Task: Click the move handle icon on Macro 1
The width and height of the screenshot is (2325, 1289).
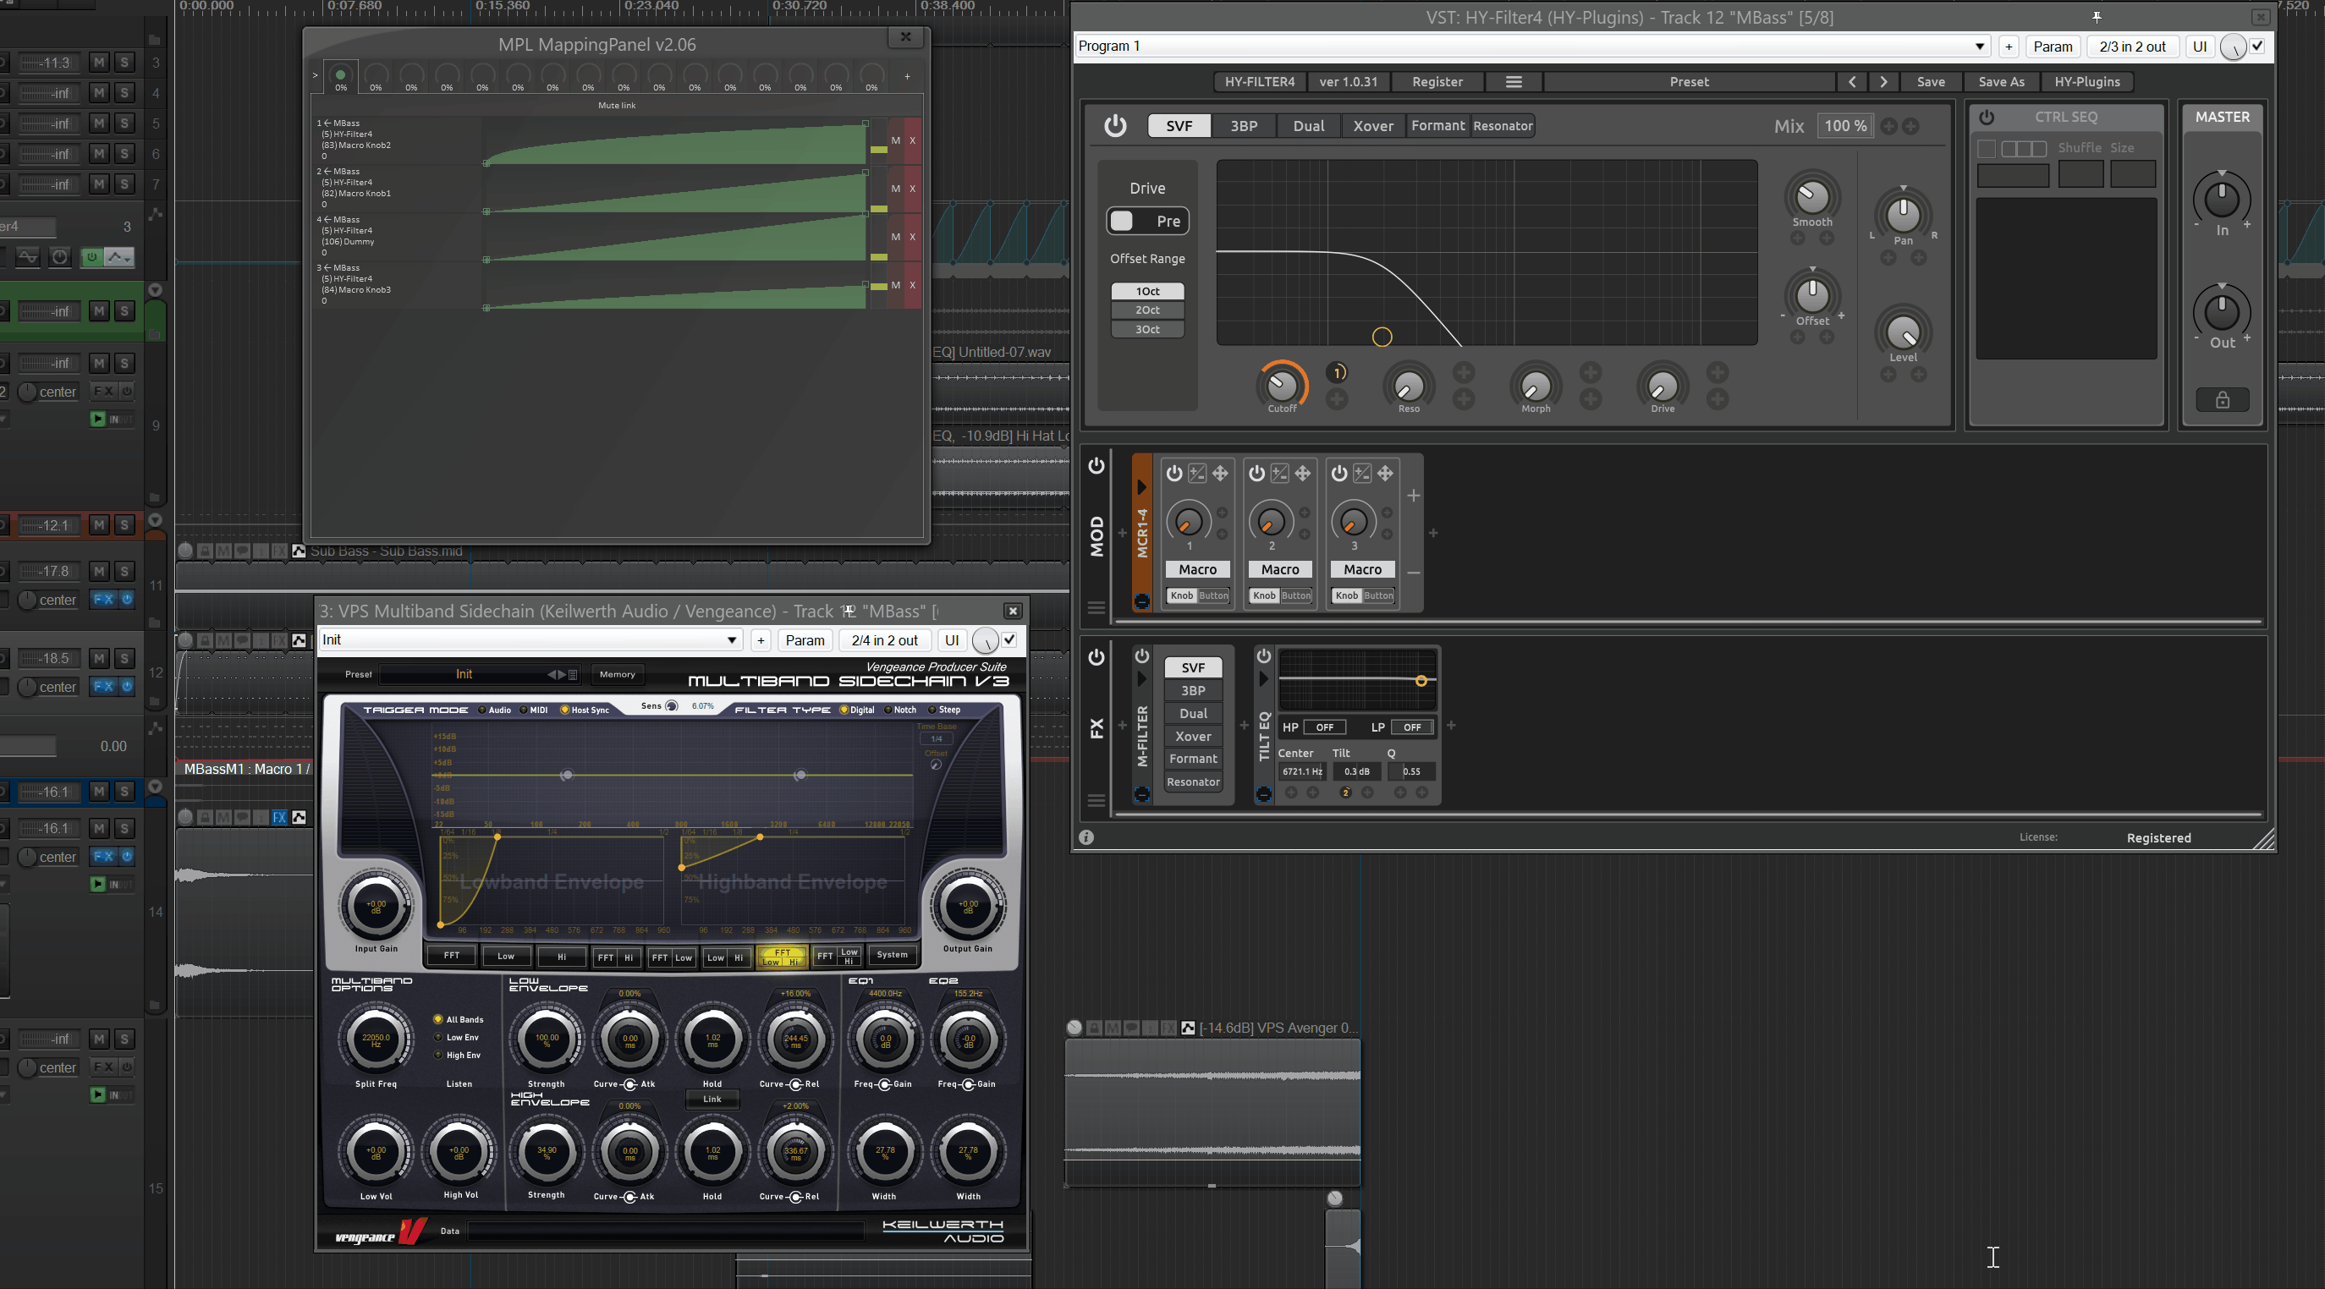Action: (x=1220, y=474)
